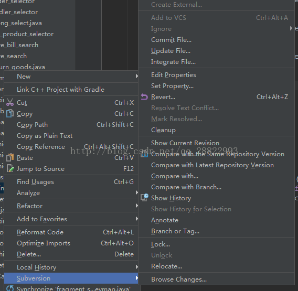Screen dimensions: 298x291
Task: Click the purple Revert arrow icon
Action: pyautogui.click(x=144, y=97)
